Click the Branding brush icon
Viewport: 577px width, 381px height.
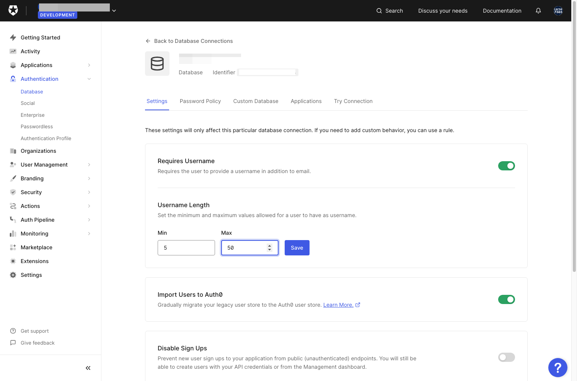click(13, 178)
